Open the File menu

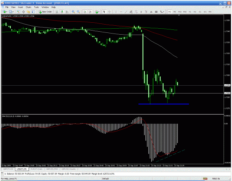click(7, 7)
